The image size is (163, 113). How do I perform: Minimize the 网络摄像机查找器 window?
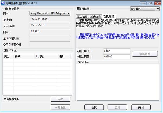(143, 3)
